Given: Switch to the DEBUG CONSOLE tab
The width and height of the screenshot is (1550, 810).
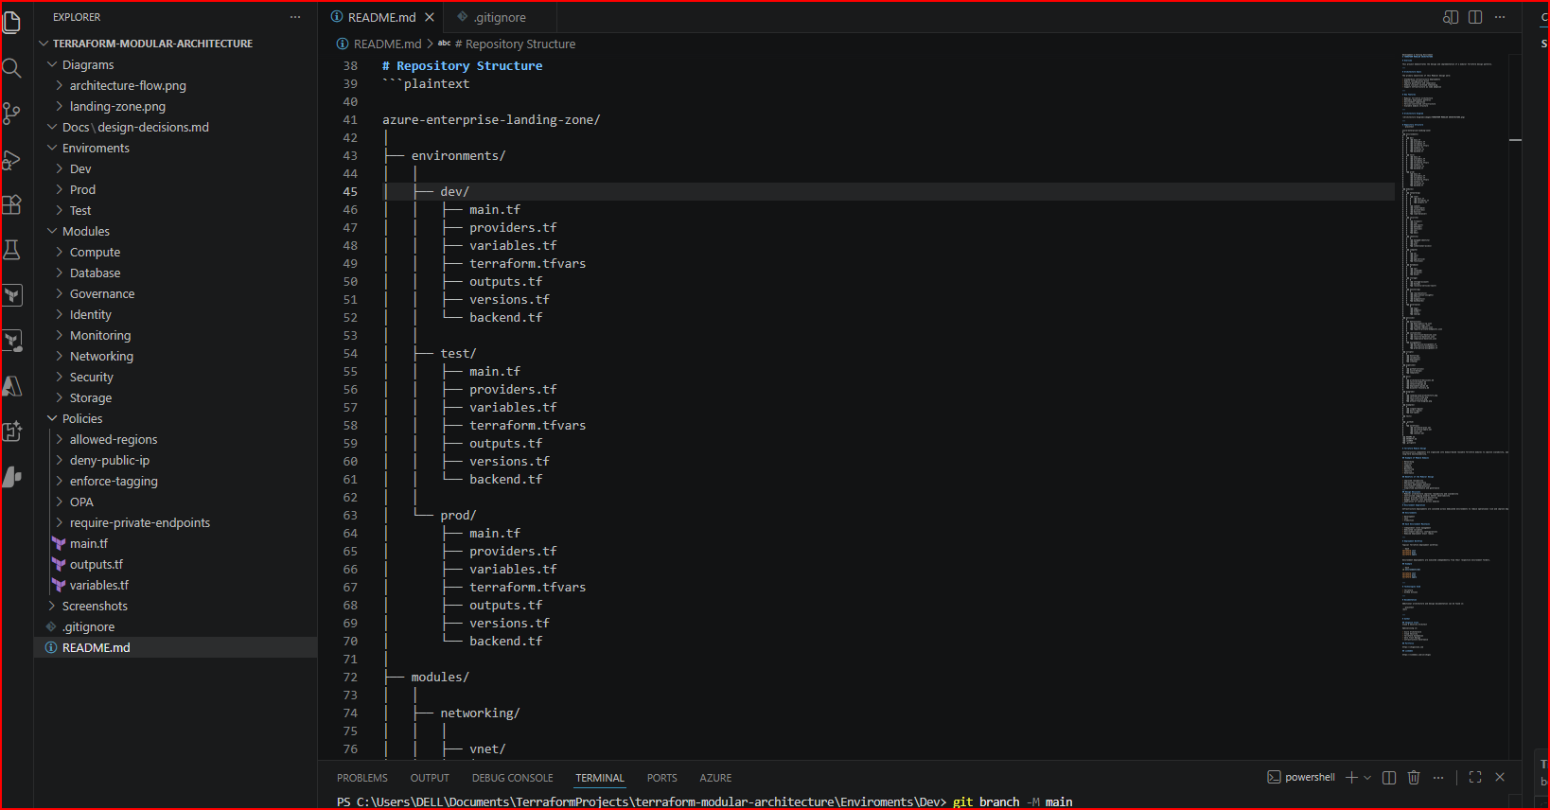Looking at the screenshot, I should (x=513, y=778).
